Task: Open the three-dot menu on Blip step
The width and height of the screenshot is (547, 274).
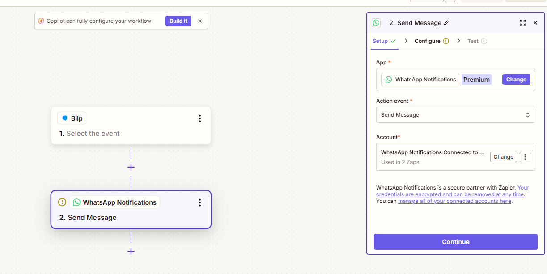Action: 200,118
